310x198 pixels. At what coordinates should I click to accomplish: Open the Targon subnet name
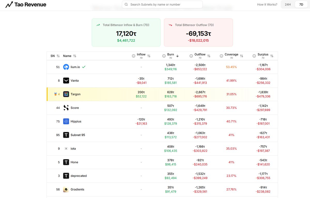75,94
